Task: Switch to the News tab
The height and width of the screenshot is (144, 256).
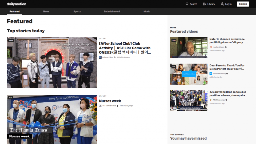Action: [46, 11]
